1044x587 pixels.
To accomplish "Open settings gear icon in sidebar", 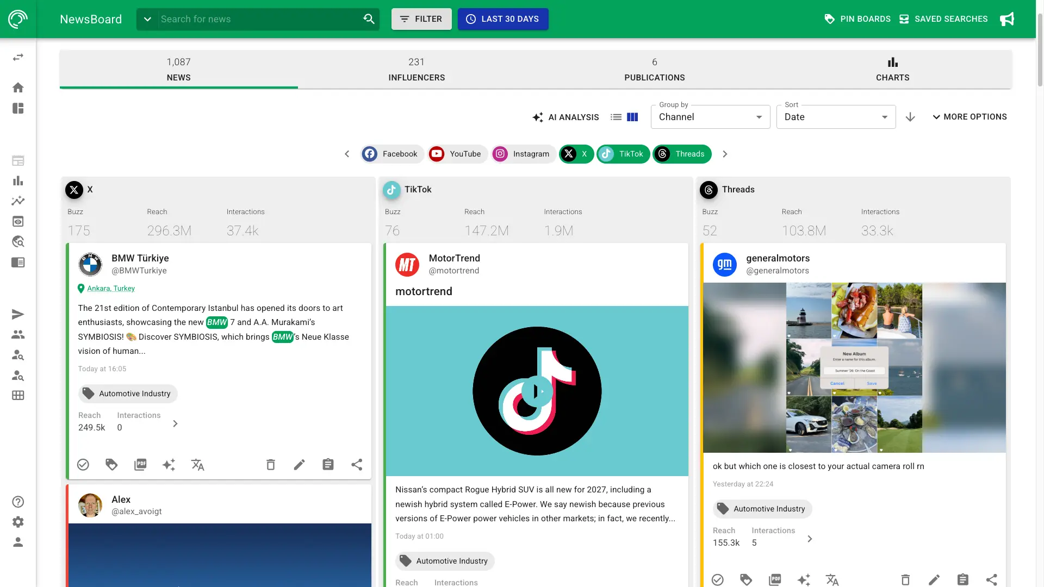I will [x=18, y=522].
